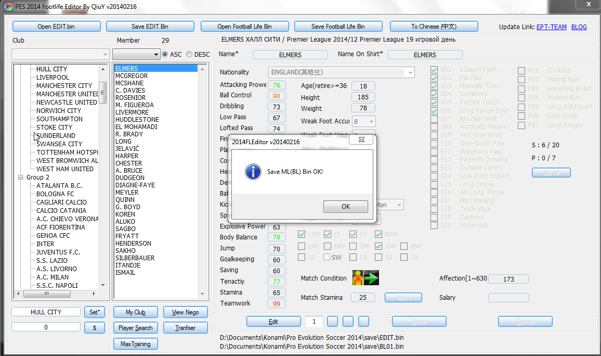
Task: Select INTER in club tree
Action: (x=45, y=244)
